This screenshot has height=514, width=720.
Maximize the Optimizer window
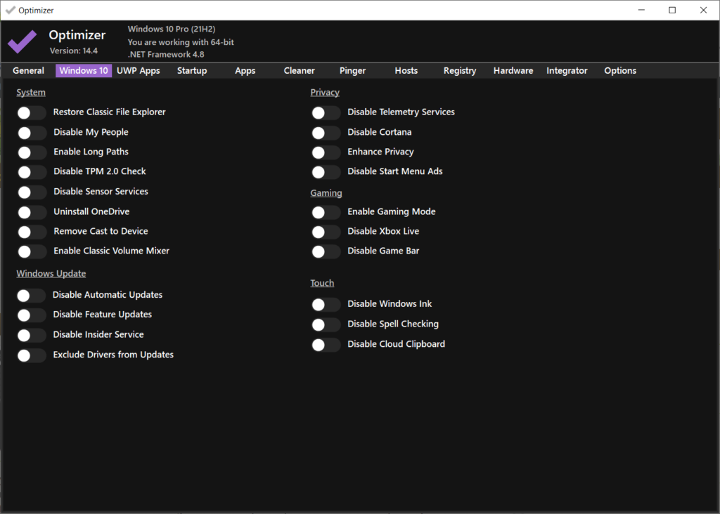click(x=672, y=10)
